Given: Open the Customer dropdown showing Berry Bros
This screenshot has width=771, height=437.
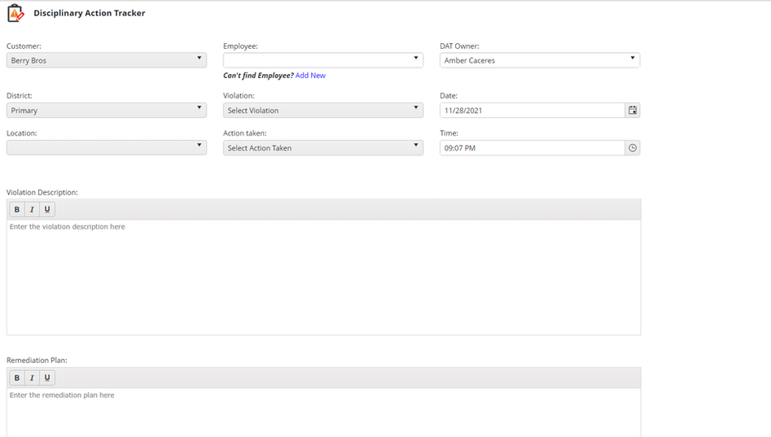Looking at the screenshot, I should coord(106,60).
